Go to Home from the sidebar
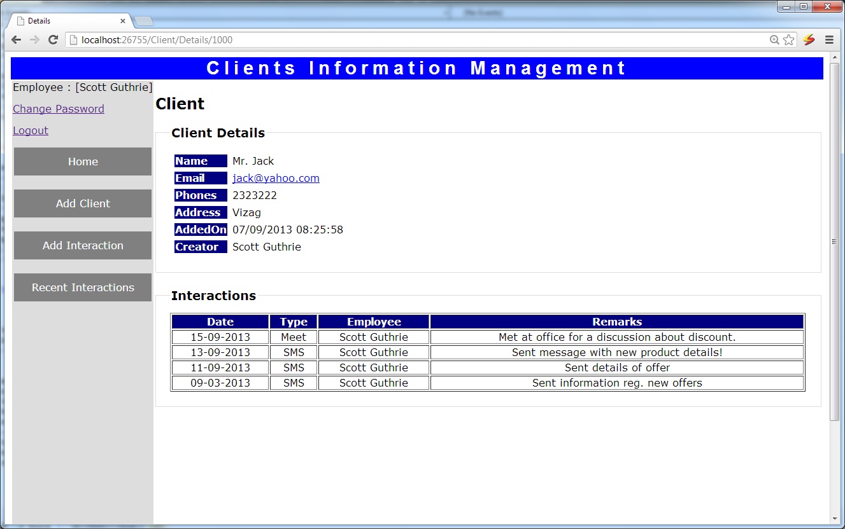Image resolution: width=845 pixels, height=529 pixels. tap(83, 161)
